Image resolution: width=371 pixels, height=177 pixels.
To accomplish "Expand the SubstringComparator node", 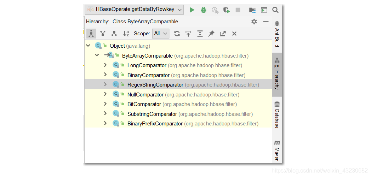I will (105, 113).
